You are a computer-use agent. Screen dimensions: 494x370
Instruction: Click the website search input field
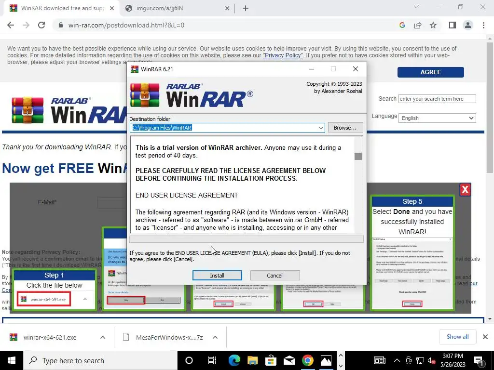[x=437, y=99]
